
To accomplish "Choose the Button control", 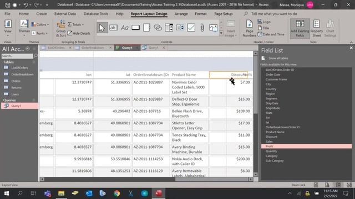I will [x=135, y=28].
